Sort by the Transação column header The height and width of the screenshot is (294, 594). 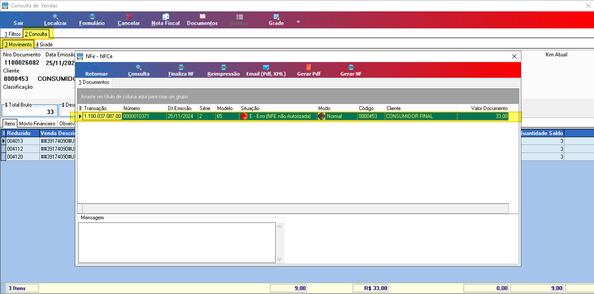(102, 108)
